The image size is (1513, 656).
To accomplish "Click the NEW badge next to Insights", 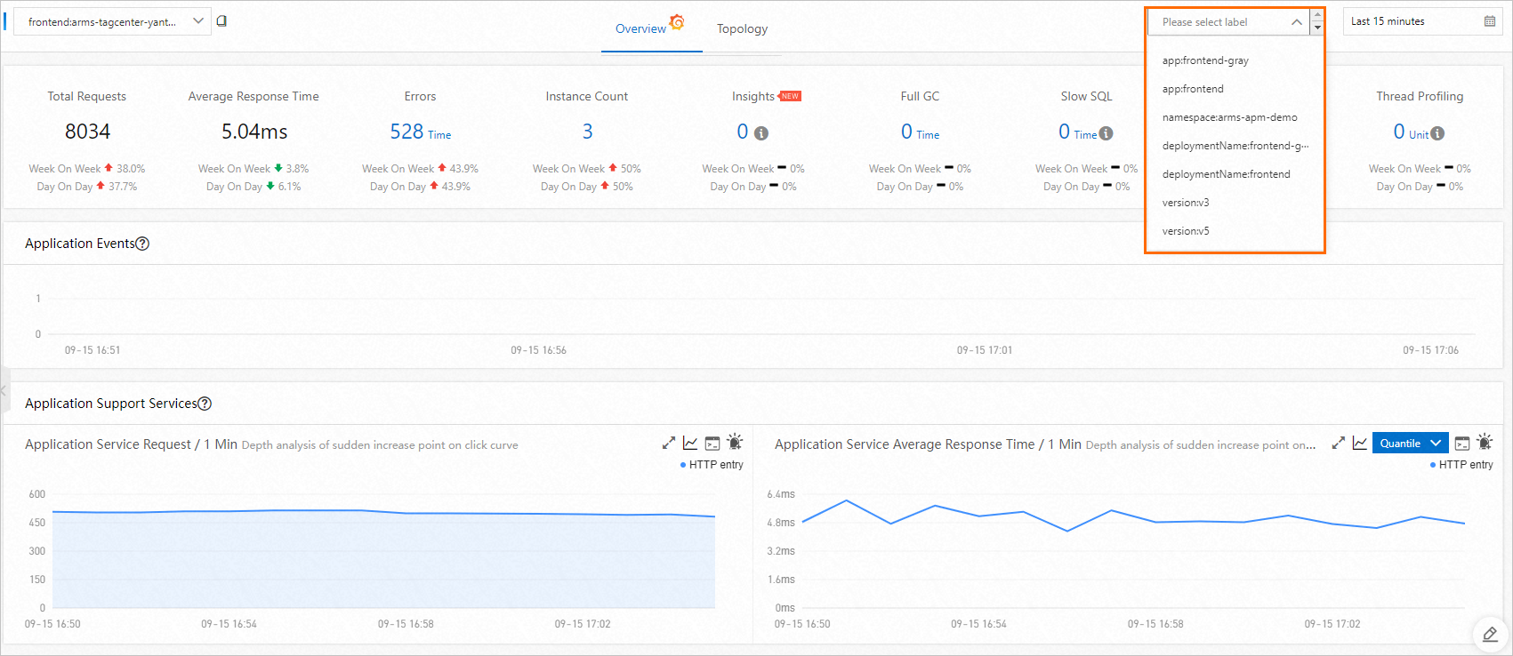I will [790, 96].
